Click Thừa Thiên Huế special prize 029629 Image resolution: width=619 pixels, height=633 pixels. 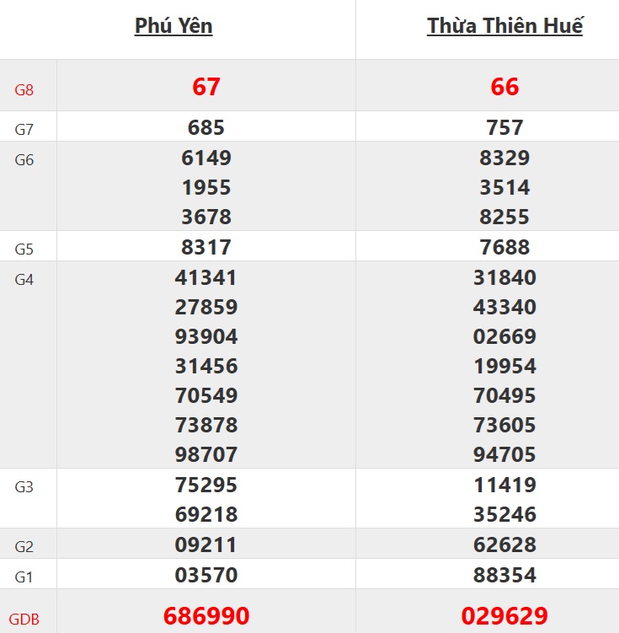pos(504,615)
